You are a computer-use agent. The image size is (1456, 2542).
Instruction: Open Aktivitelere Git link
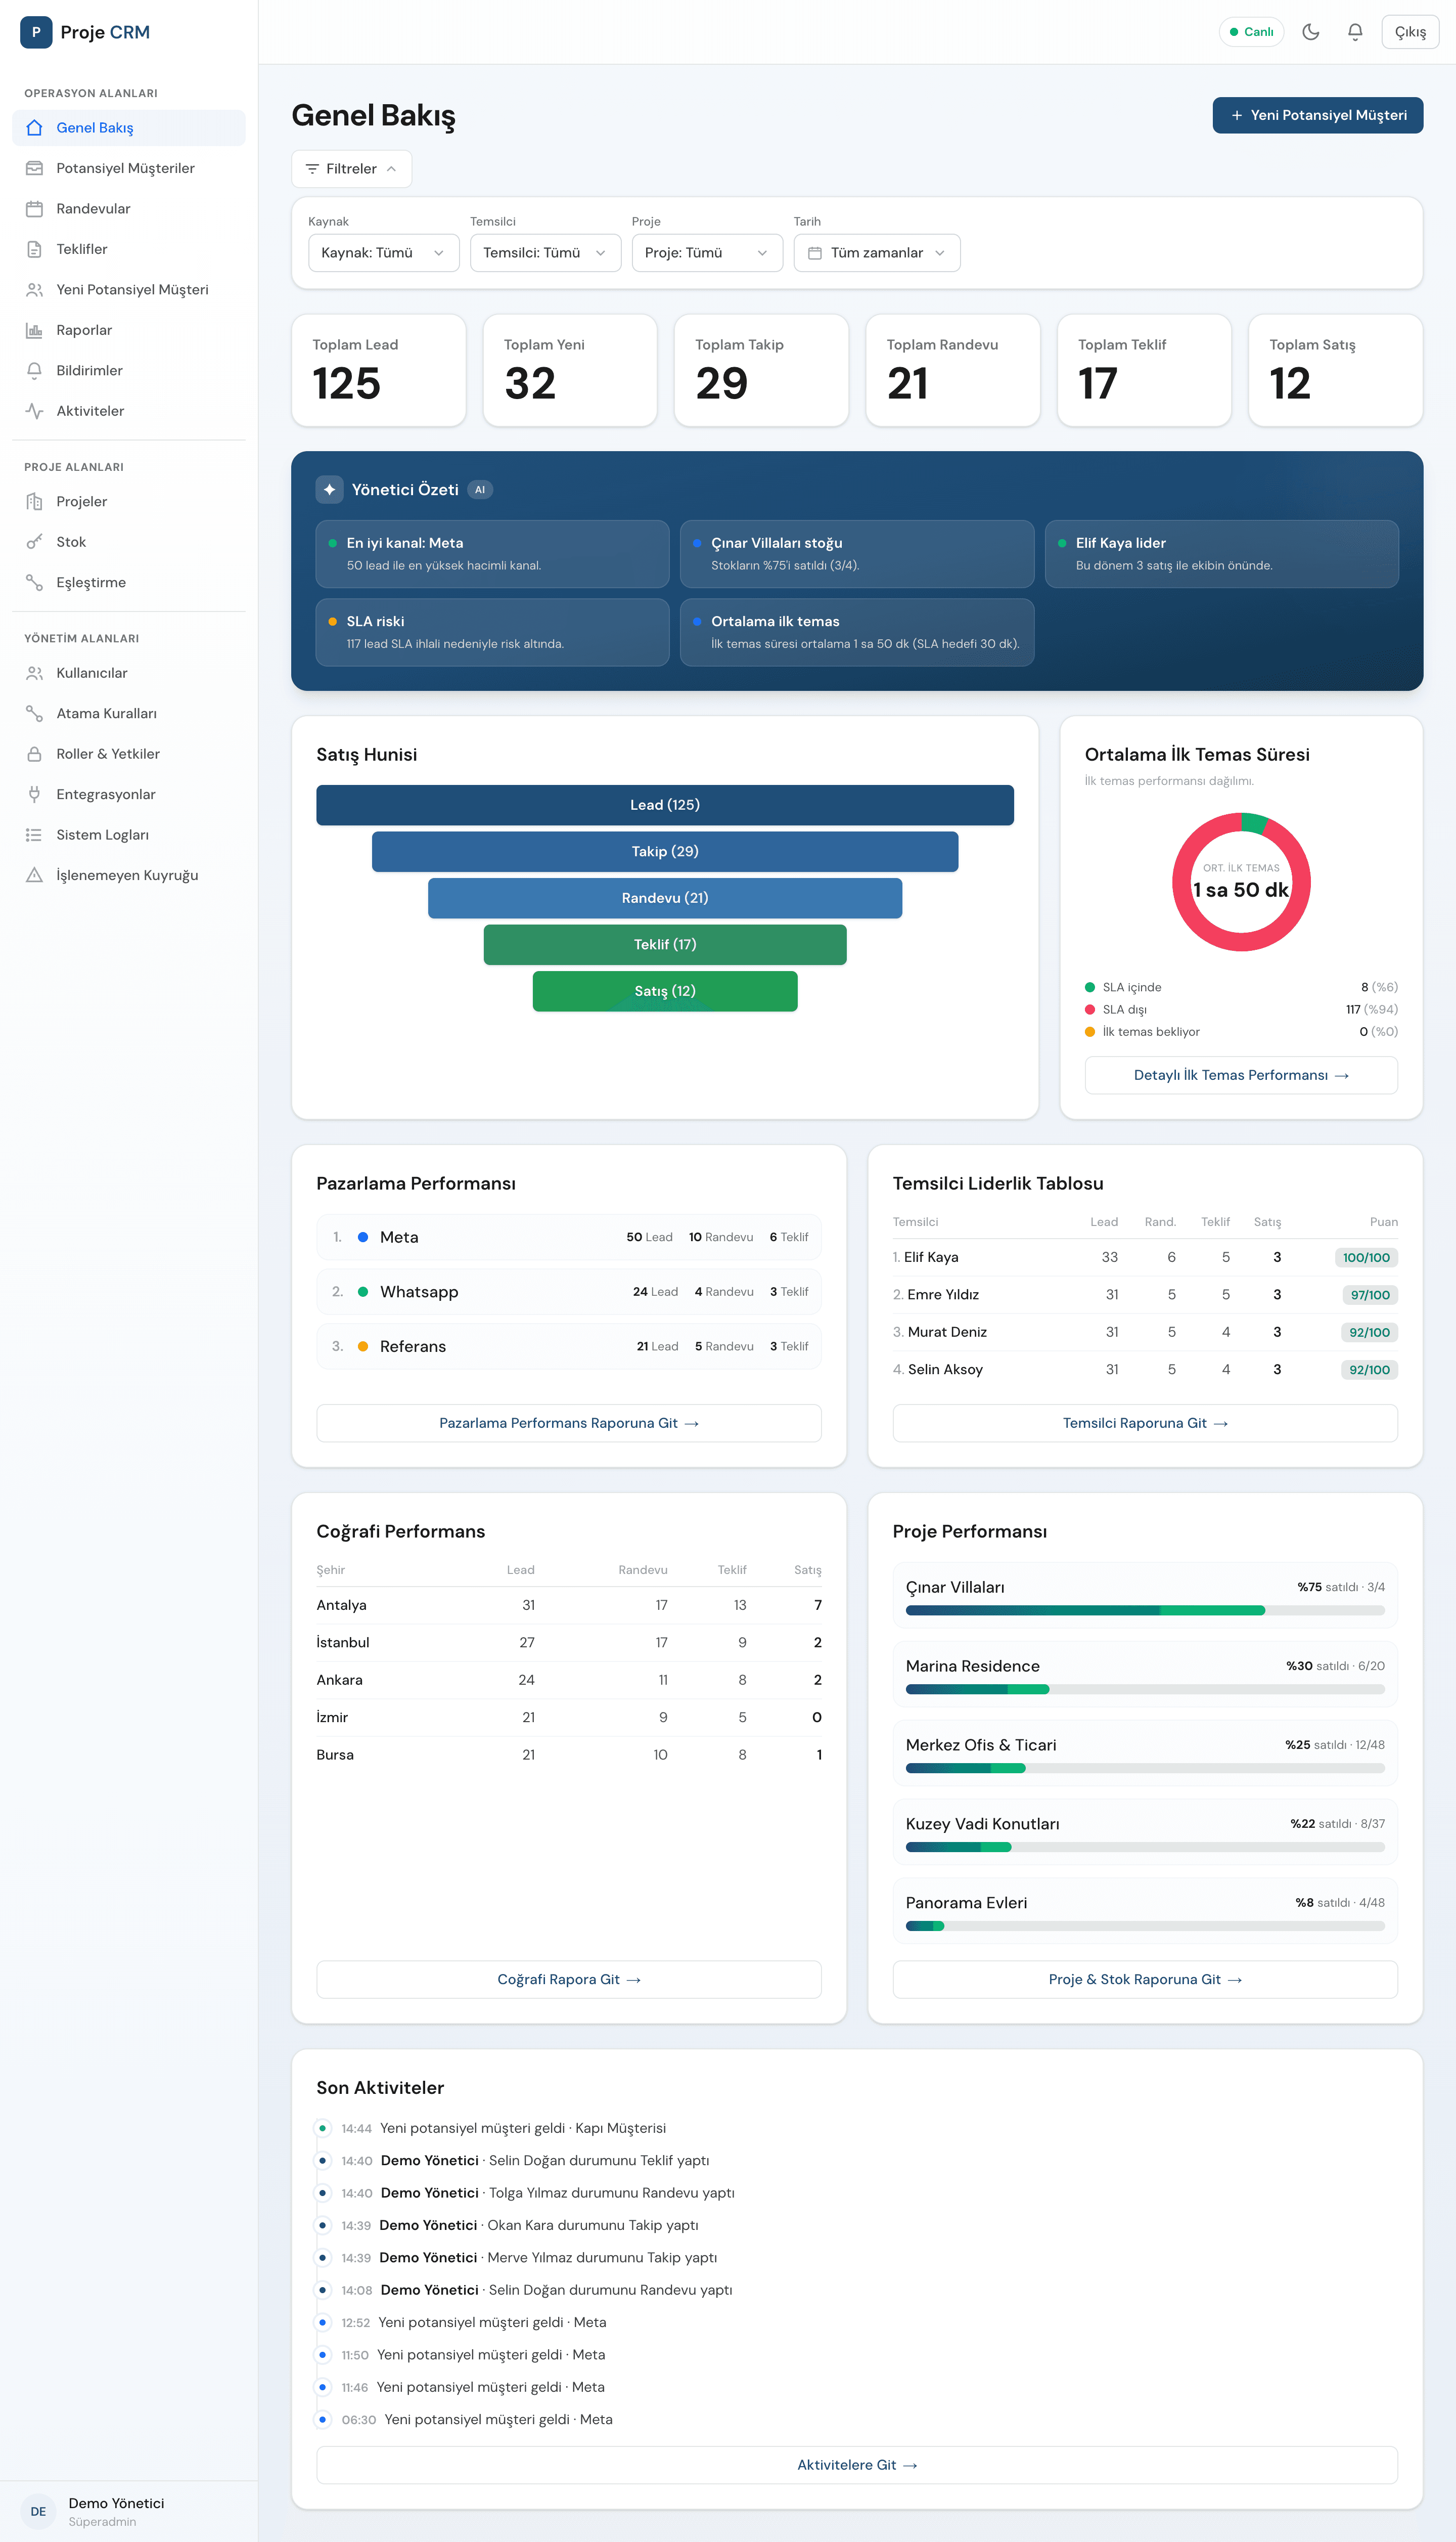click(857, 2465)
